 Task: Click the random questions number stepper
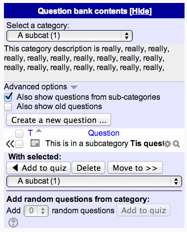[x=36, y=211]
